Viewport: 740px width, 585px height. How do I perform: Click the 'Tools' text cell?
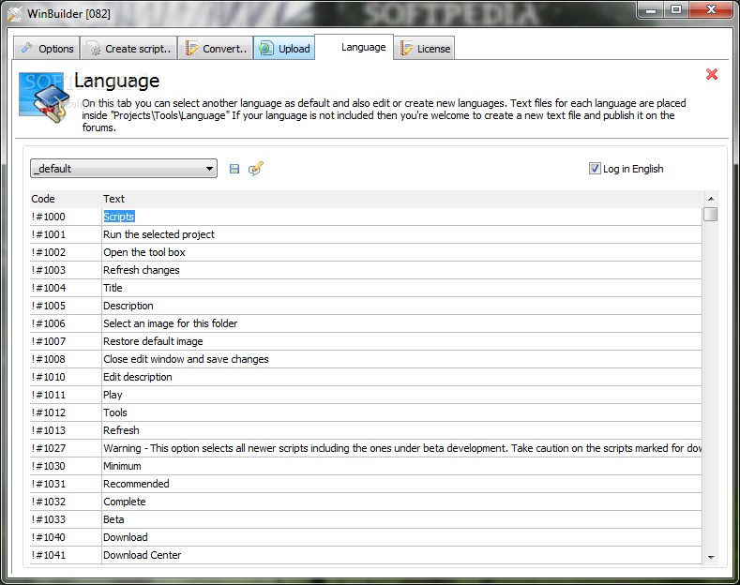(401, 412)
